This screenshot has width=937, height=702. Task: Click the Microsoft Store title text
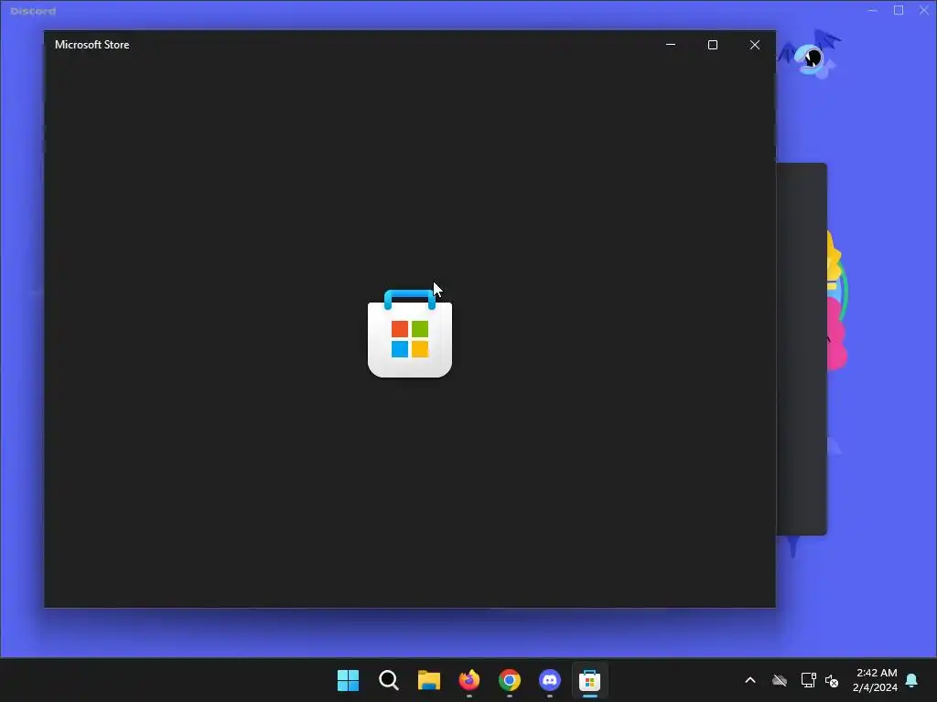92,45
